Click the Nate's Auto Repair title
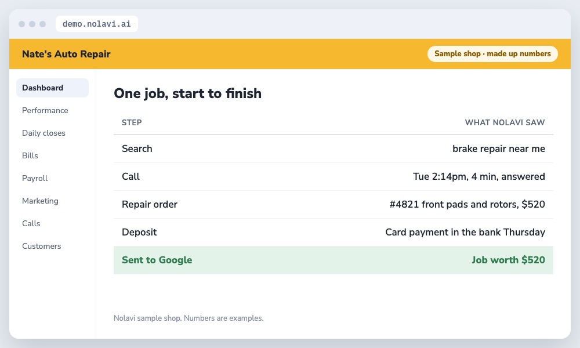The image size is (580, 348). point(66,54)
